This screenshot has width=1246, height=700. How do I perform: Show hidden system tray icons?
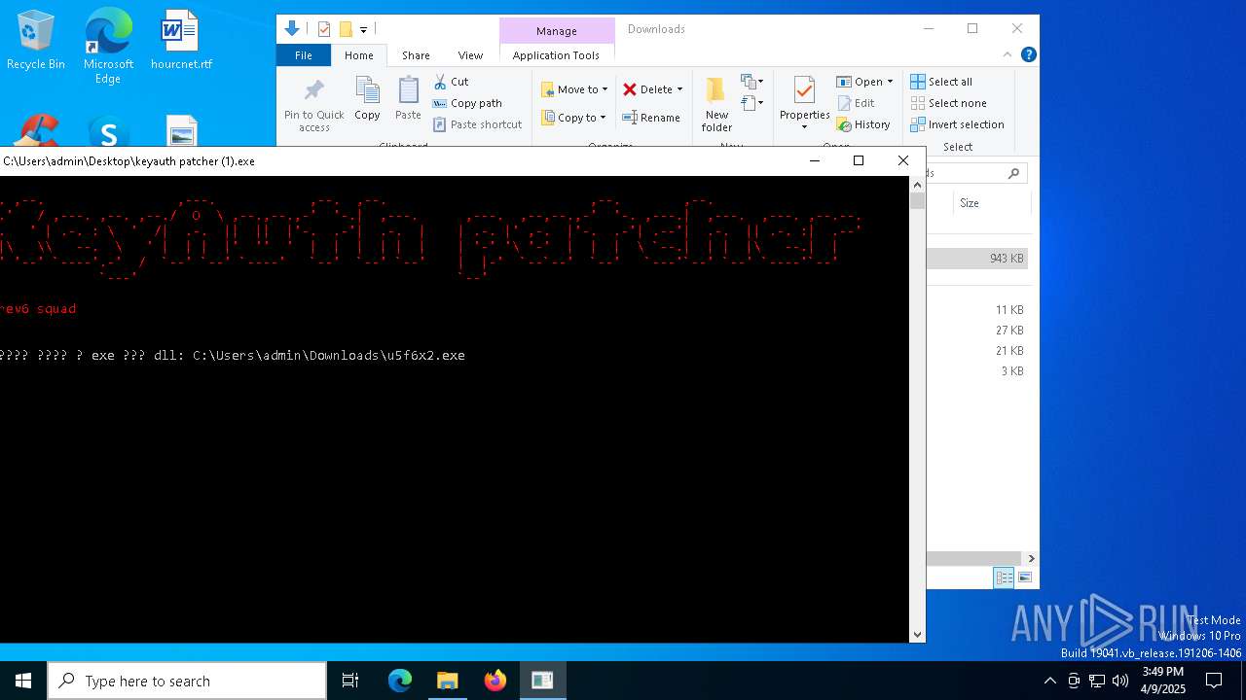click(1049, 681)
